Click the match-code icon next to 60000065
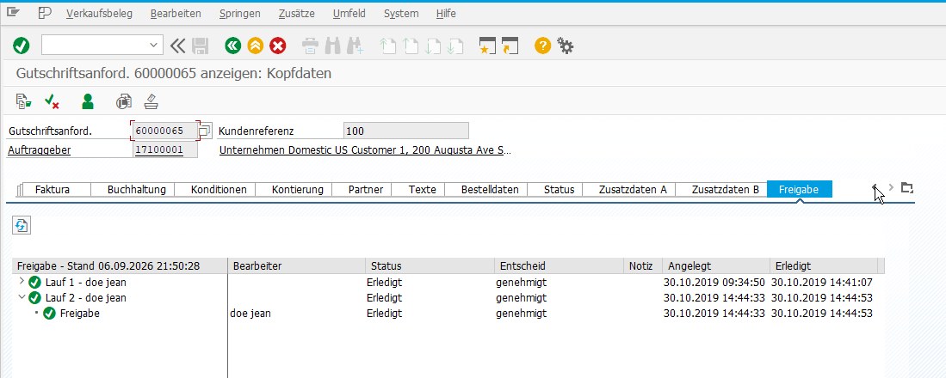This screenshot has width=946, height=378. [206, 130]
